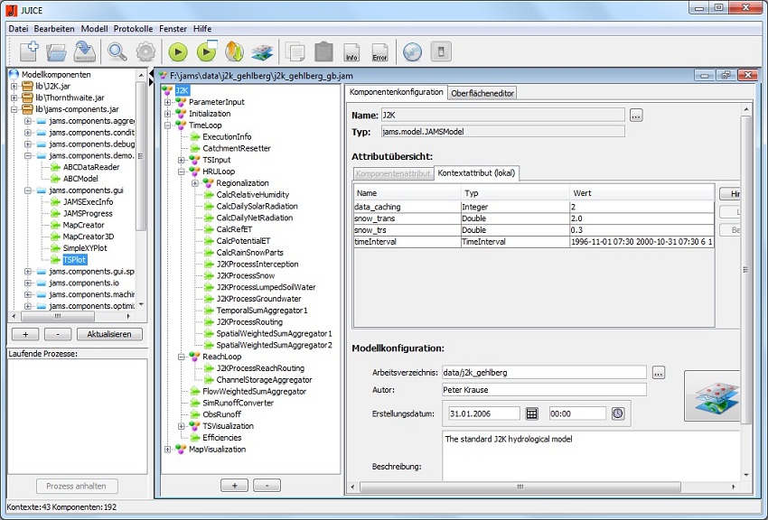Open the Modell menu
The width and height of the screenshot is (768, 520).
click(94, 29)
